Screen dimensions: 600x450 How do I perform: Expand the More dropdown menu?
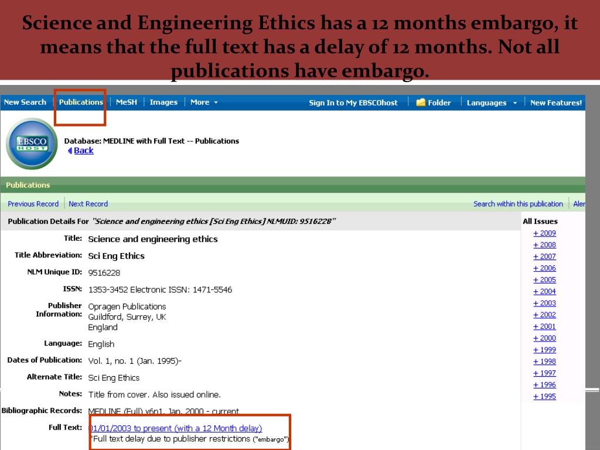point(204,102)
